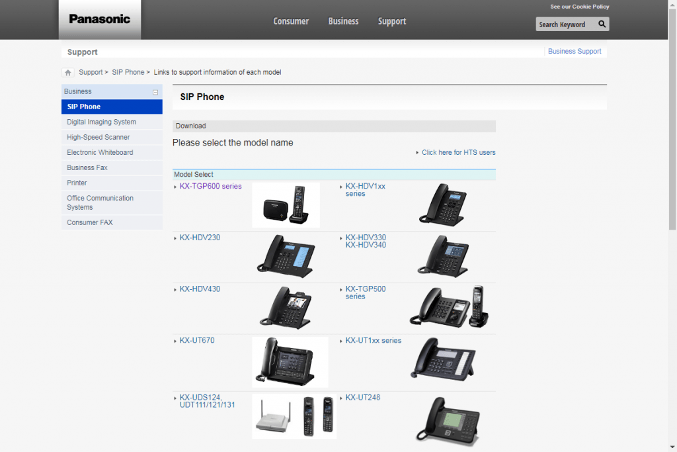This screenshot has height=452, width=677.
Task: Click here for HTS users link
Action: [x=459, y=152]
